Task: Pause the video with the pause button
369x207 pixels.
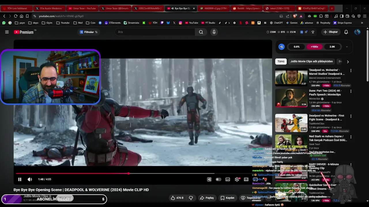Action: pyautogui.click(x=20, y=179)
